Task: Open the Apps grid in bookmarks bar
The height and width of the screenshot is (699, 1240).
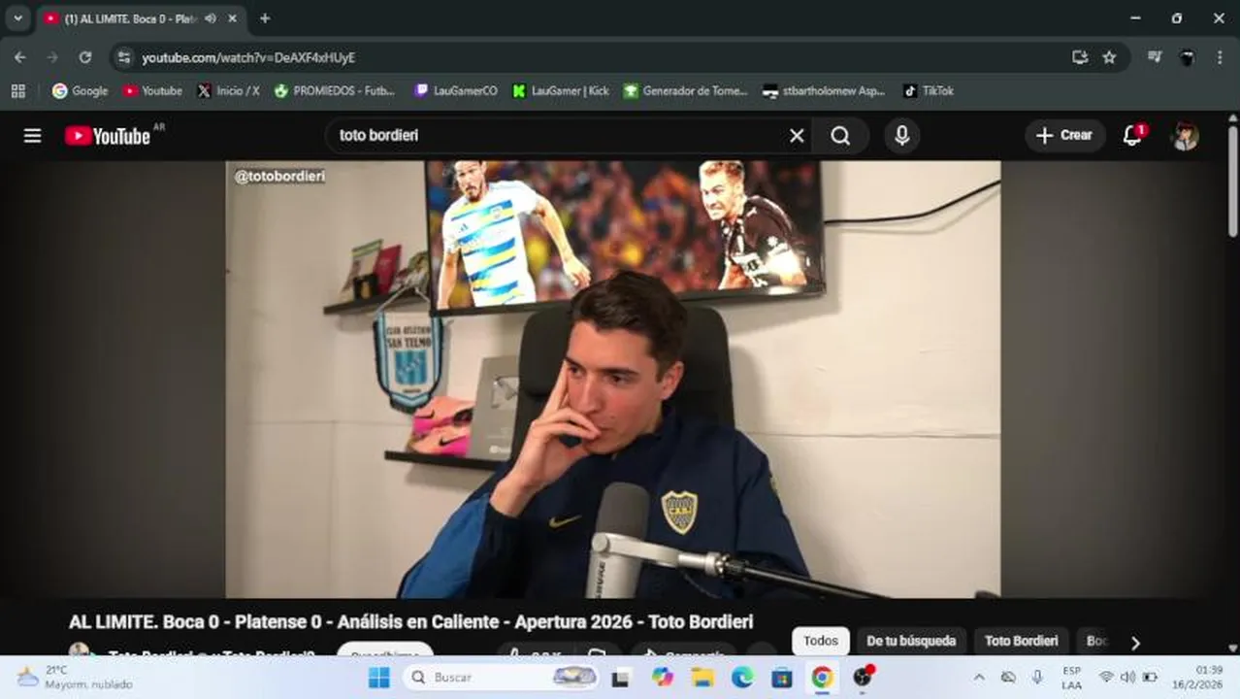Action: [17, 90]
